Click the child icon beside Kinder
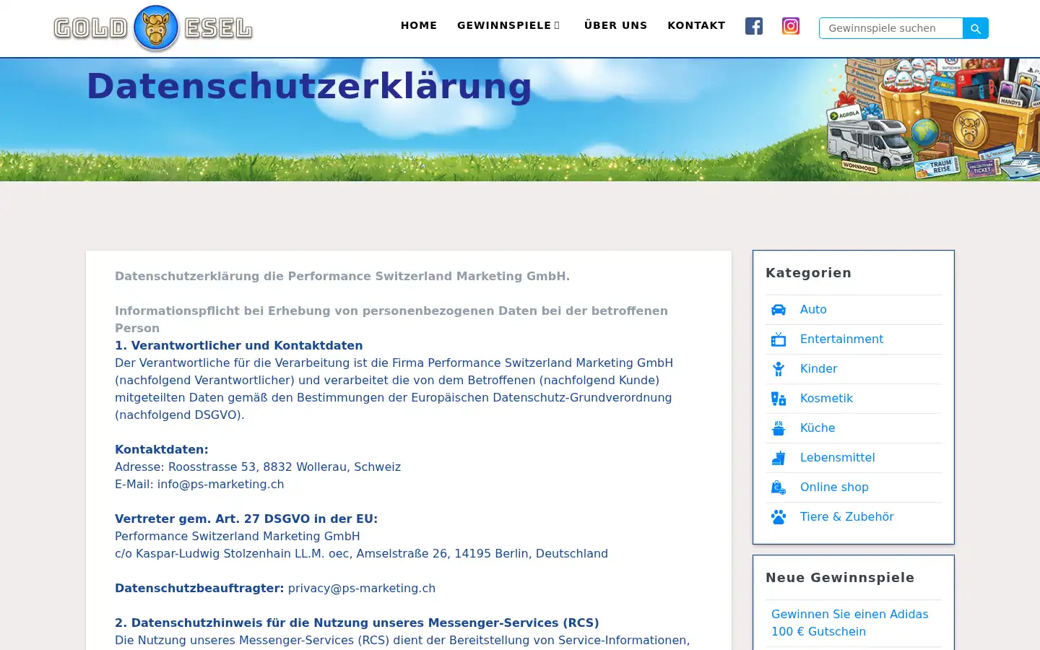The width and height of the screenshot is (1040, 650). pos(779,369)
